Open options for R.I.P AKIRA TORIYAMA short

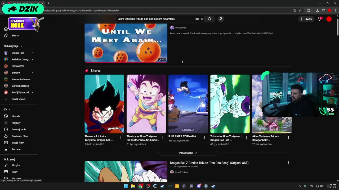[204, 138]
